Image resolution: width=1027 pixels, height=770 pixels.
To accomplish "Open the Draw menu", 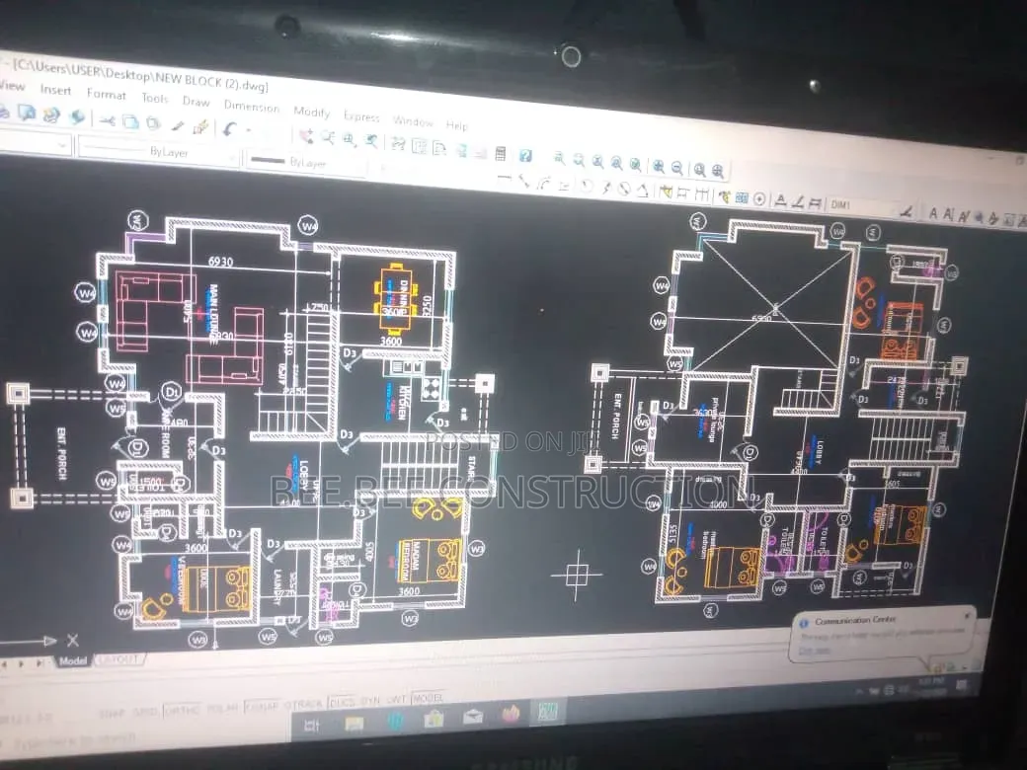I will [196, 102].
